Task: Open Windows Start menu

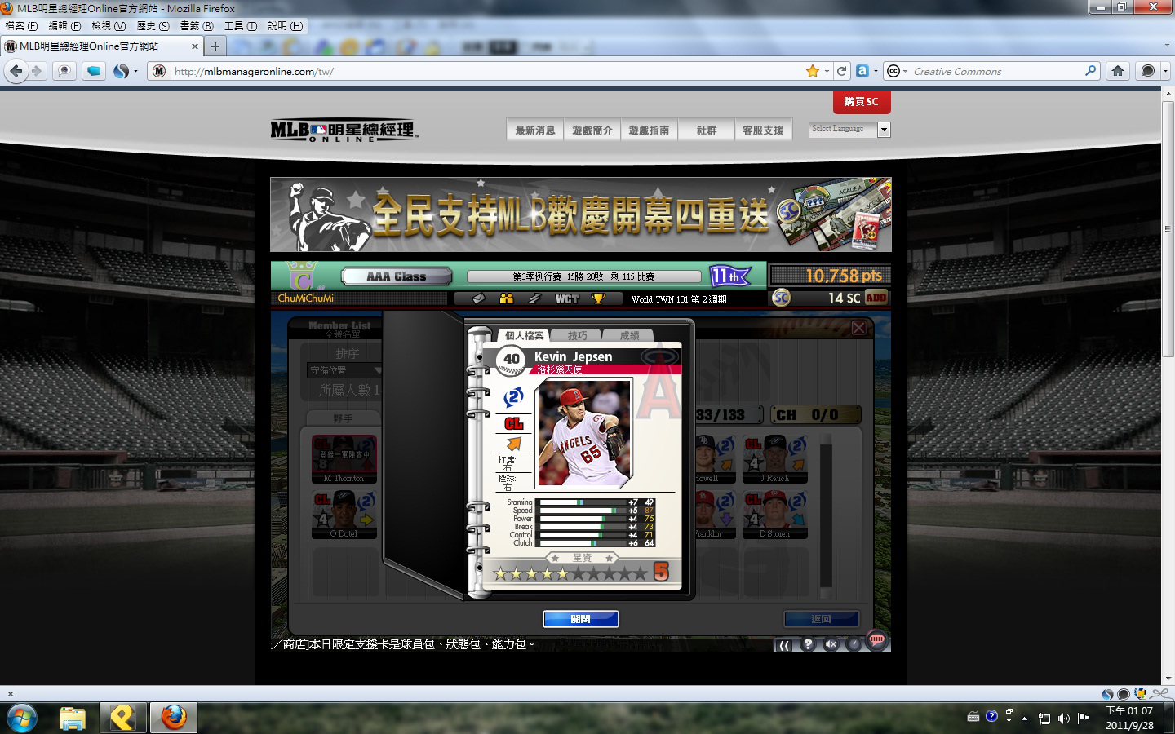Action: pyautogui.click(x=21, y=719)
